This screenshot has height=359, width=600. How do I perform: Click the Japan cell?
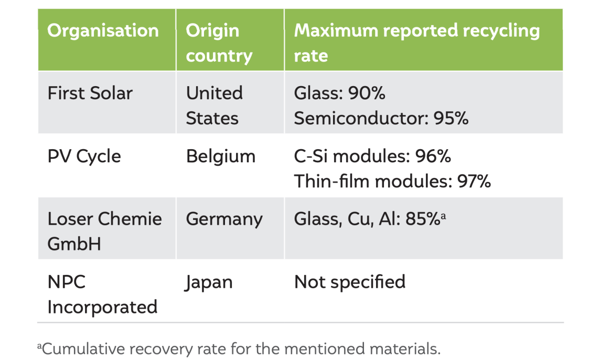tap(209, 282)
